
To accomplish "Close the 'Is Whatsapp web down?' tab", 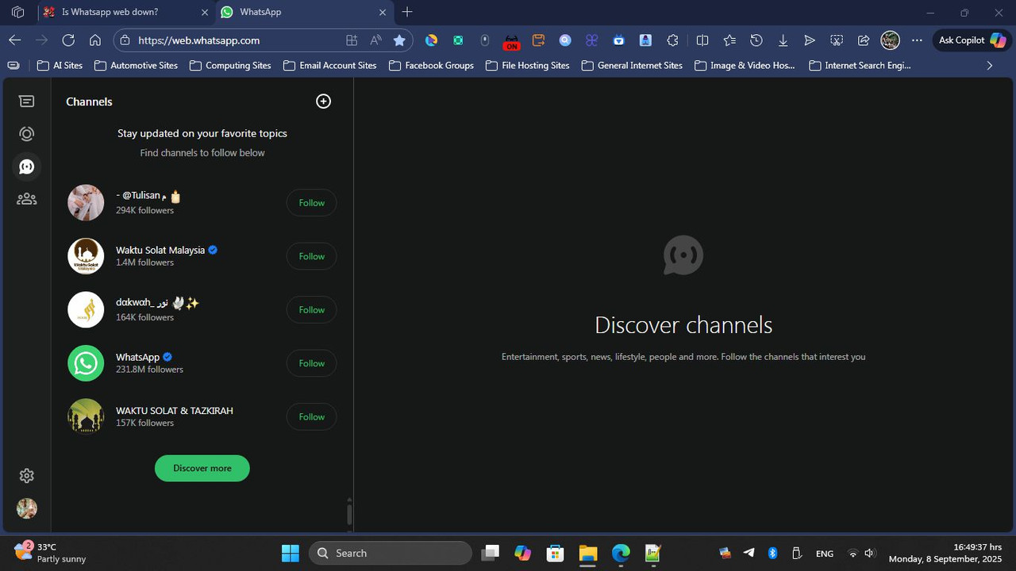I will (205, 12).
